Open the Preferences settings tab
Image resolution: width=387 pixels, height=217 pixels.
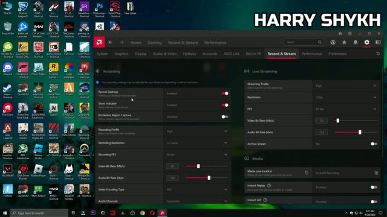pyautogui.click(x=337, y=54)
